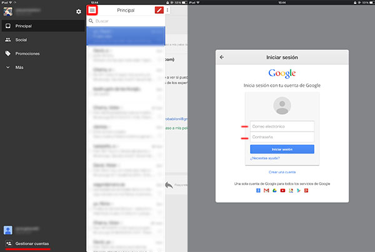Screen dimensions: 375x252
Task: Click the Correo electrónico field
Action: [x=282, y=126]
